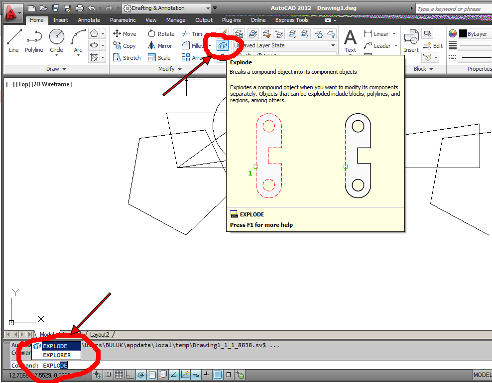Screen dimensions: 492x383
Task: Toggle Selection Cycling in status bar
Action: point(240,375)
